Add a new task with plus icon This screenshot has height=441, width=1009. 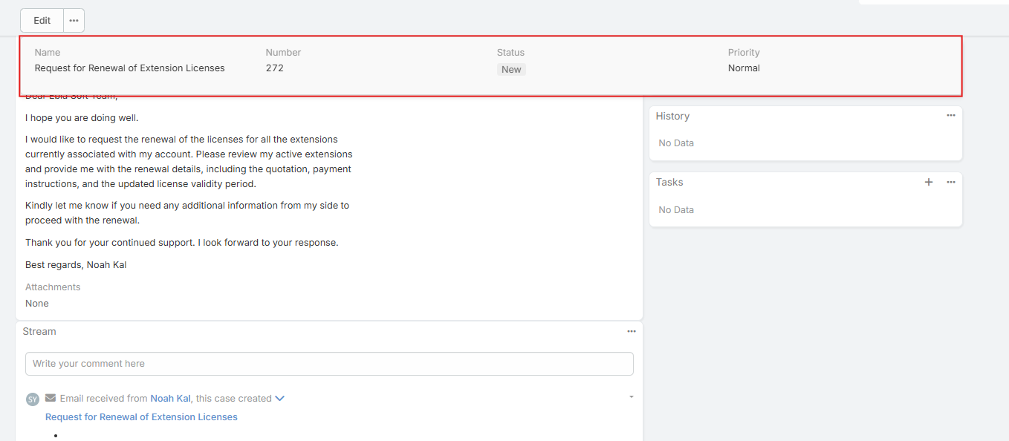928,183
